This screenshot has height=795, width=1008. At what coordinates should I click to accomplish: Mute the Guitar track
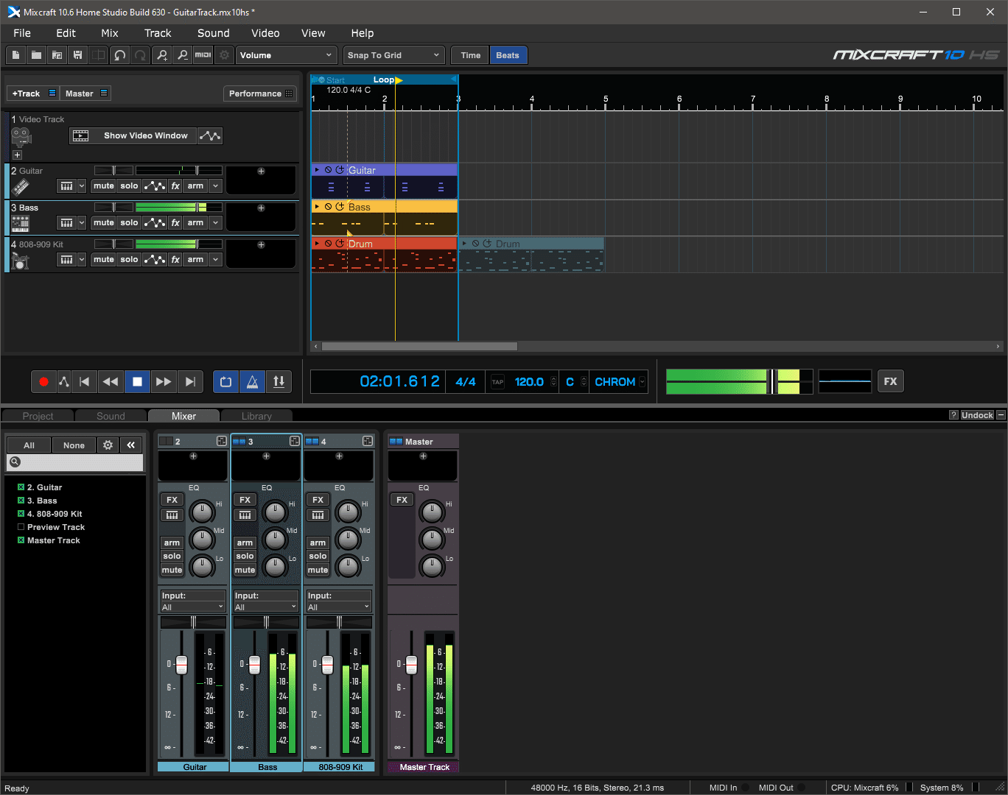[104, 186]
